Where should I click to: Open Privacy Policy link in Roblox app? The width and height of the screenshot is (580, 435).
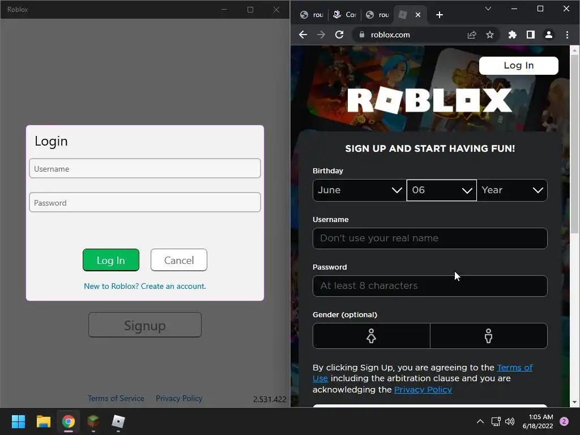(x=179, y=398)
